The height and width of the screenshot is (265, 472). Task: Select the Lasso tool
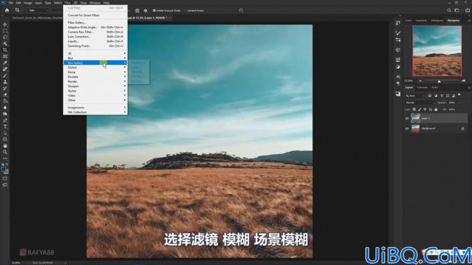(x=5, y=37)
